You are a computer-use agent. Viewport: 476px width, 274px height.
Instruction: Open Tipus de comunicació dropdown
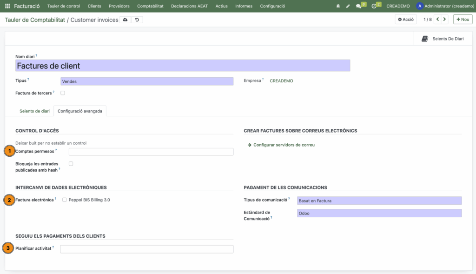tap(379, 201)
